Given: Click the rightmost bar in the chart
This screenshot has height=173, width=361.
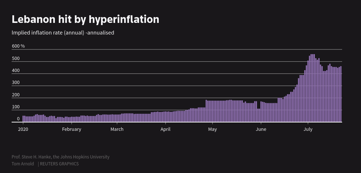Looking at the screenshot, I should click(341, 94).
